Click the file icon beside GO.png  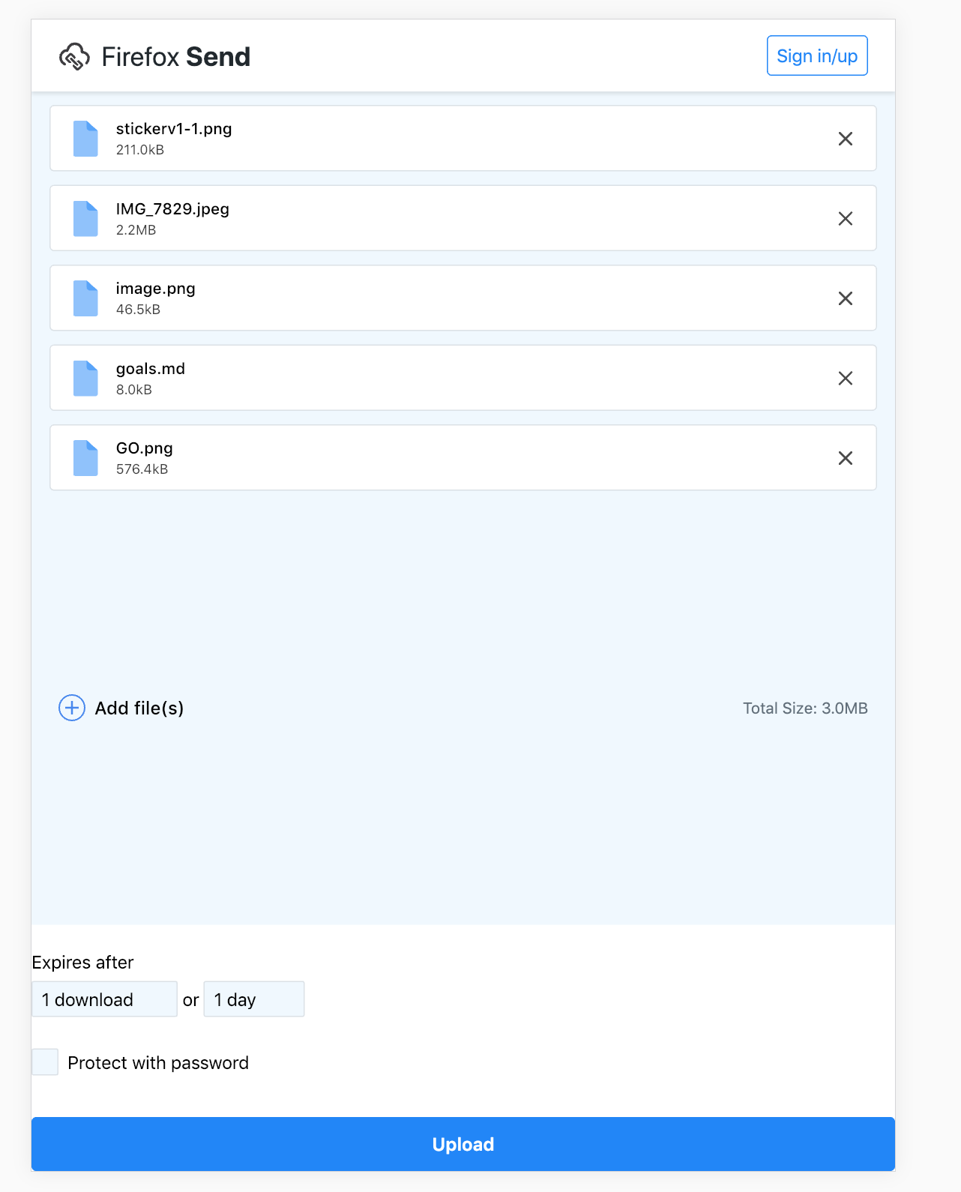(x=85, y=458)
